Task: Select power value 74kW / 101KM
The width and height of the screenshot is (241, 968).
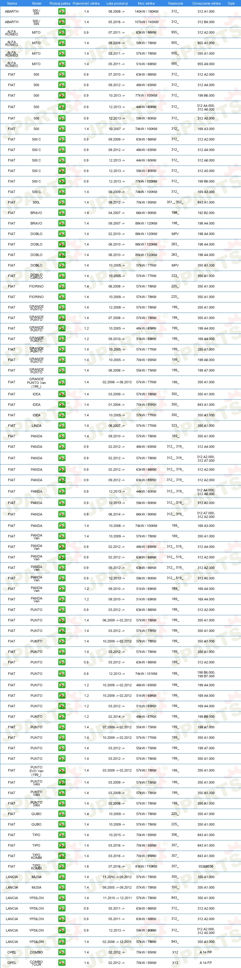Action: point(146,674)
